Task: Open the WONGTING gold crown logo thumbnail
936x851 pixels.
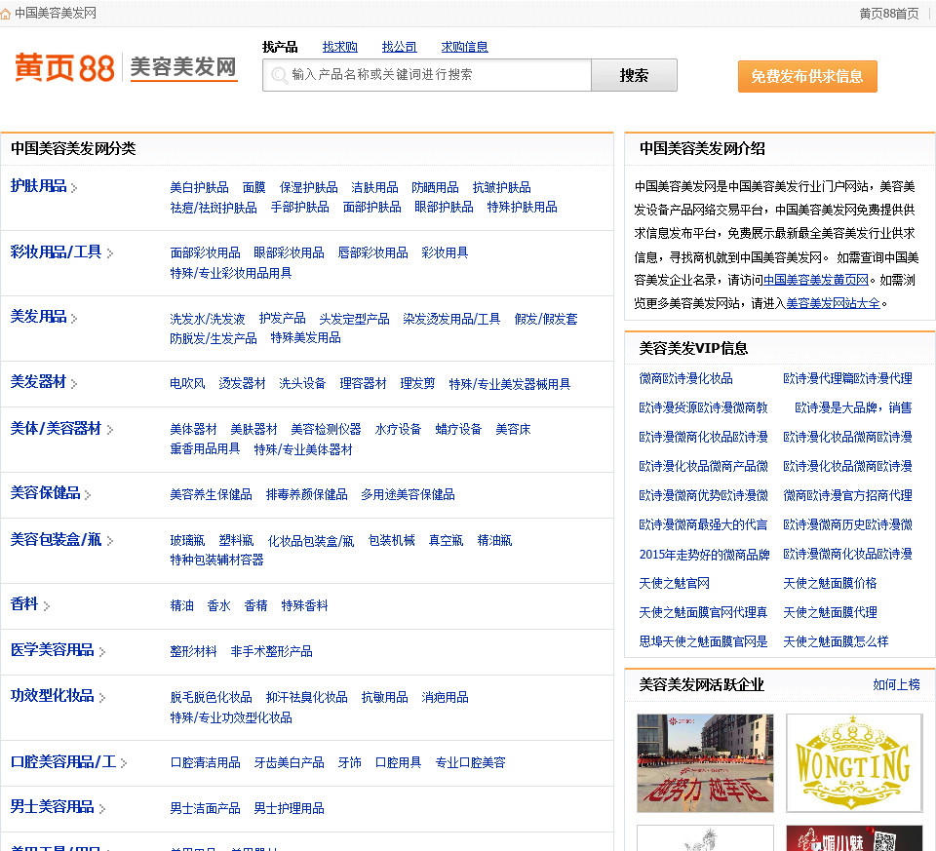Action: tap(854, 762)
